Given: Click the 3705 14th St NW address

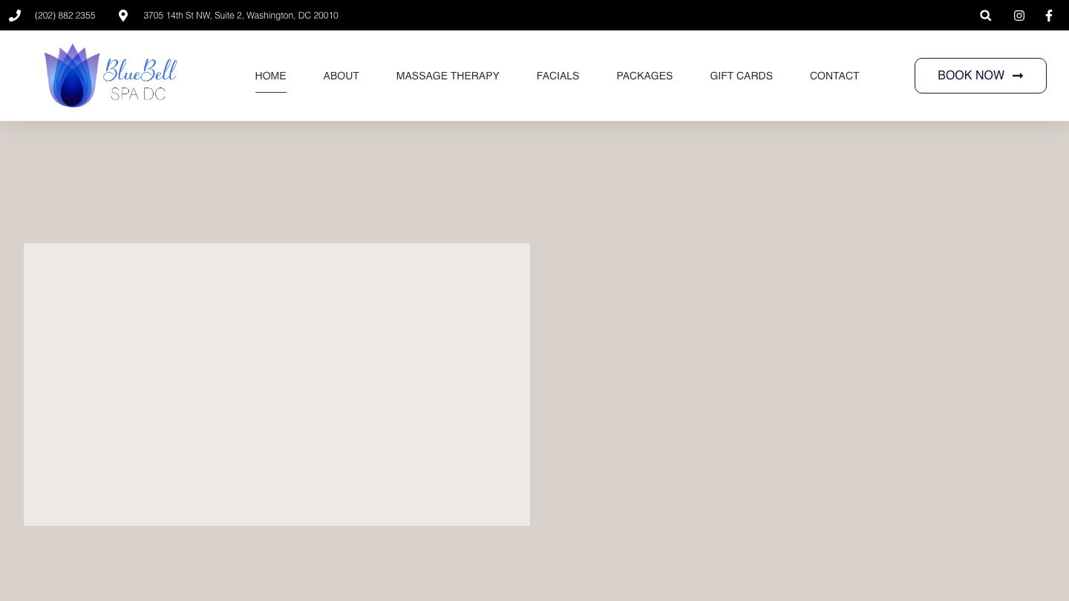Looking at the screenshot, I should [241, 16].
